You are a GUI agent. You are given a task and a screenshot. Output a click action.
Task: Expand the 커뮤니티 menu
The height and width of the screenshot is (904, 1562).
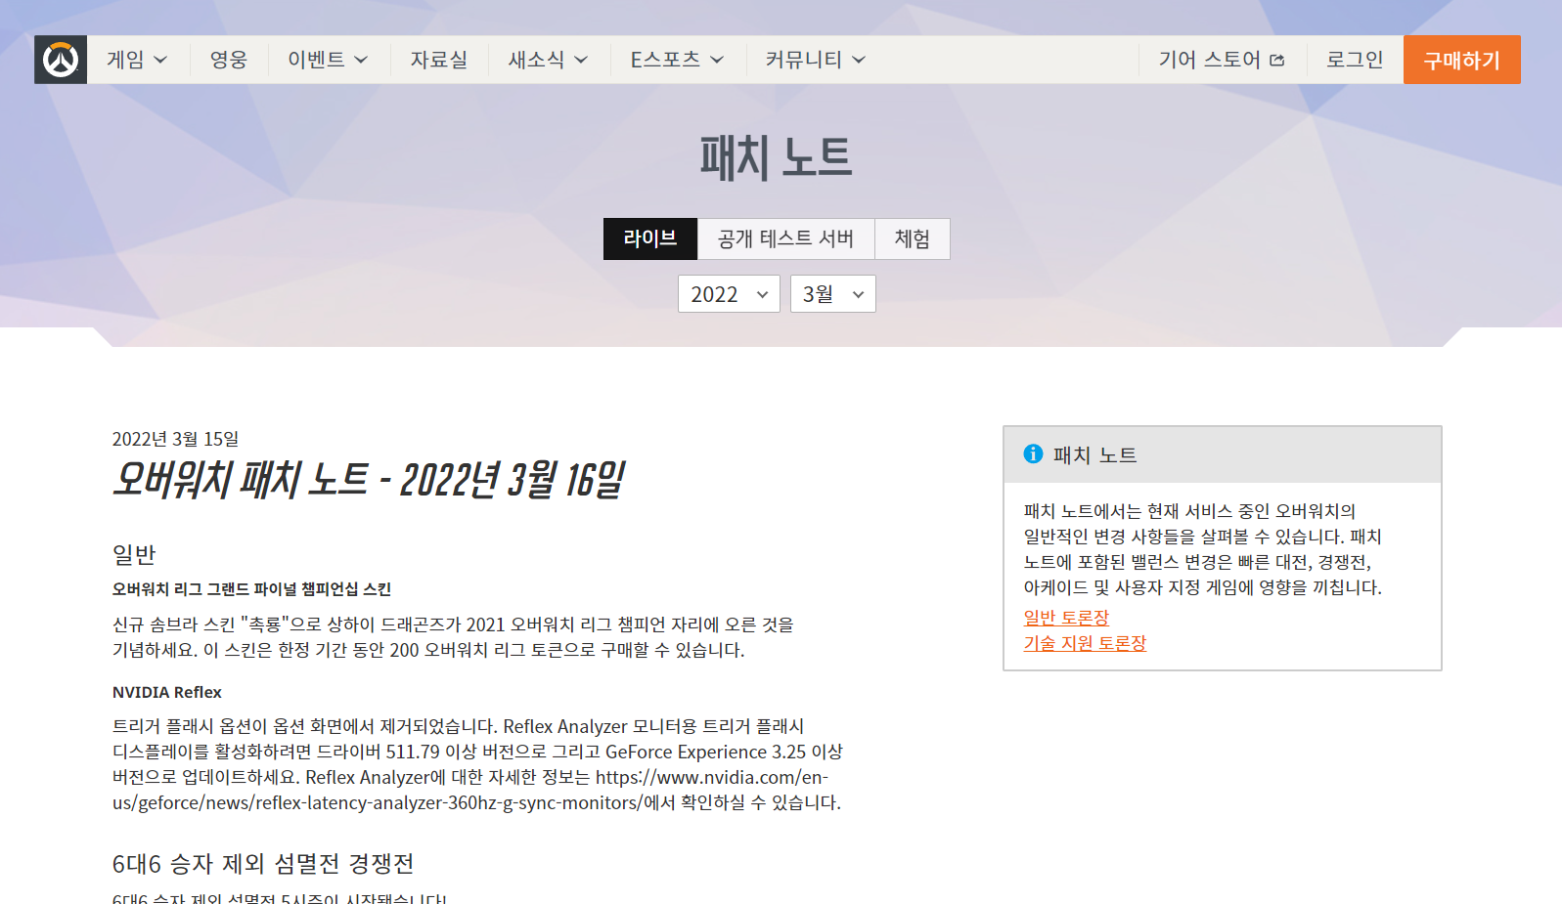[x=815, y=60]
